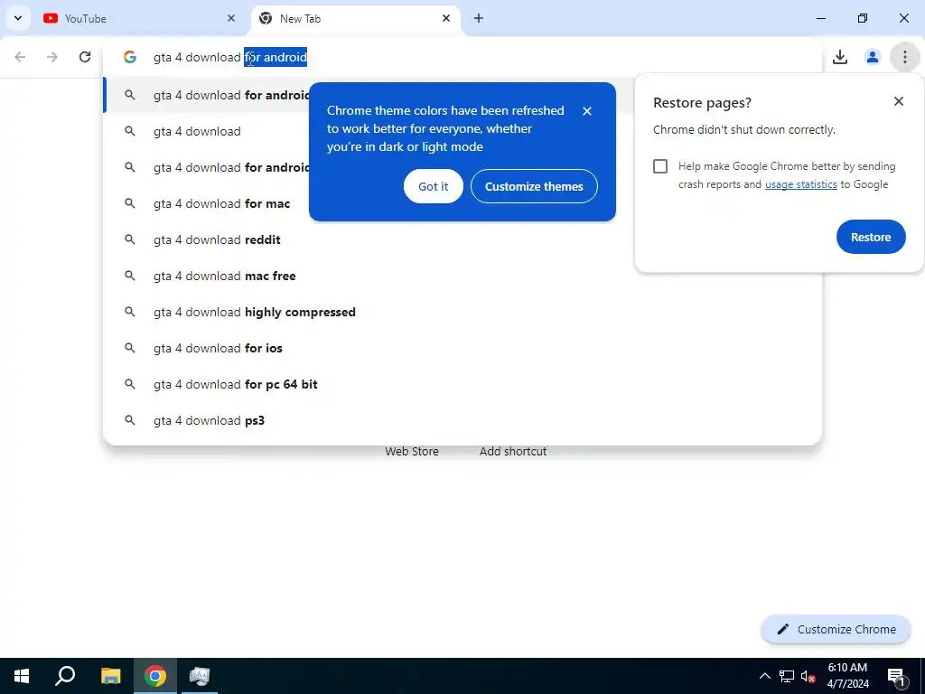Expand the tab search dropdown arrow

tap(18, 18)
